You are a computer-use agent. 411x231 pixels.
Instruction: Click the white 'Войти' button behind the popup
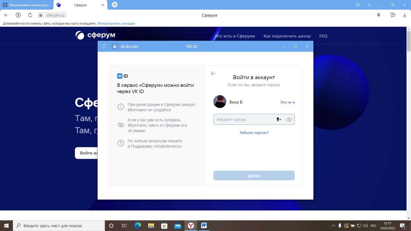(86, 153)
